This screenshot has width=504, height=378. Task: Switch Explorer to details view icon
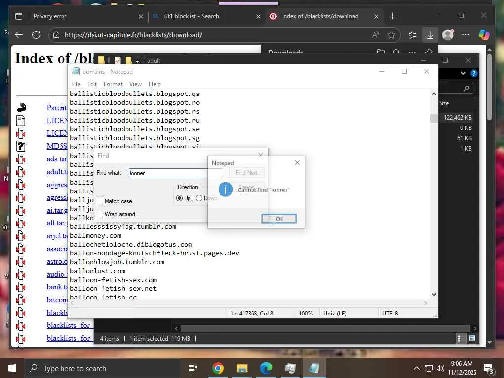click(459, 338)
